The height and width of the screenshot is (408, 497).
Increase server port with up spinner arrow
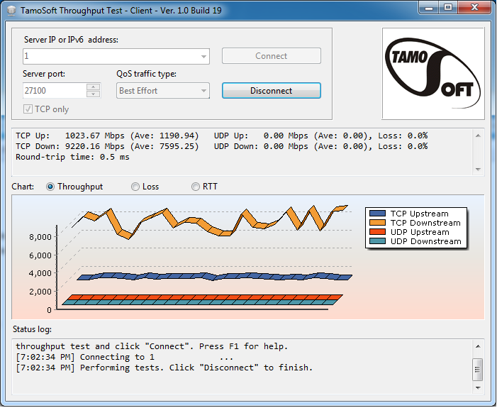[93, 87]
